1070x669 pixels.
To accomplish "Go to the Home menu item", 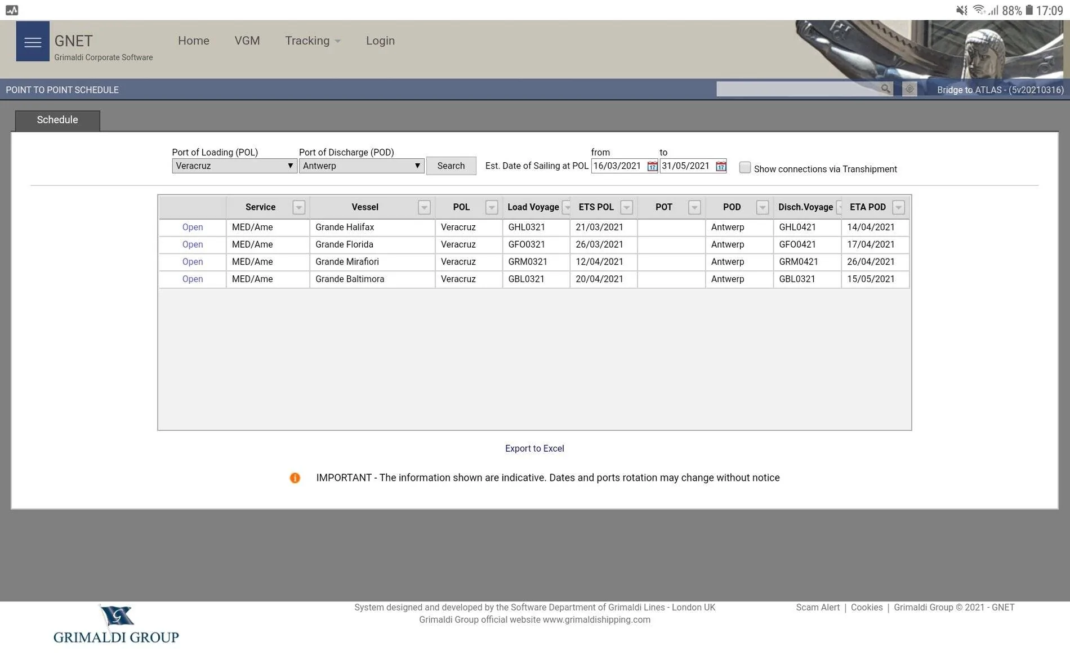I will (x=194, y=41).
